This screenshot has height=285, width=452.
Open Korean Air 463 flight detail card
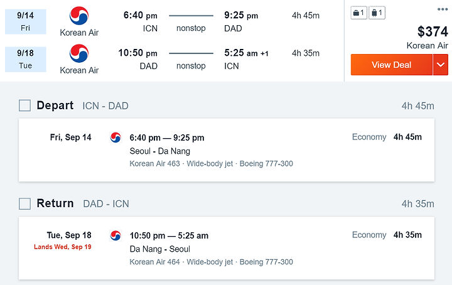pos(227,150)
